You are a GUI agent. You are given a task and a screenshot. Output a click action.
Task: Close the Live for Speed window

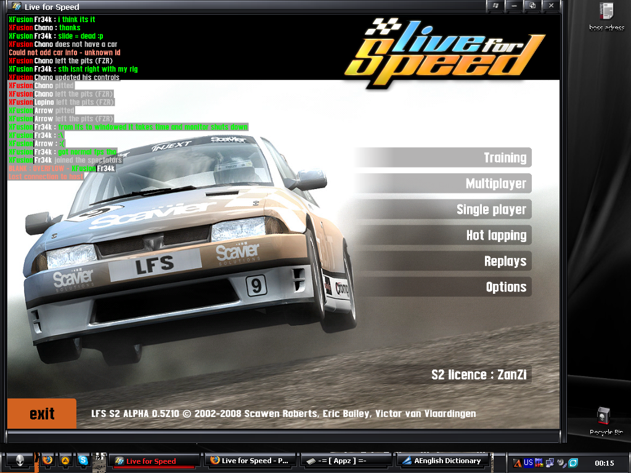tap(551, 6)
